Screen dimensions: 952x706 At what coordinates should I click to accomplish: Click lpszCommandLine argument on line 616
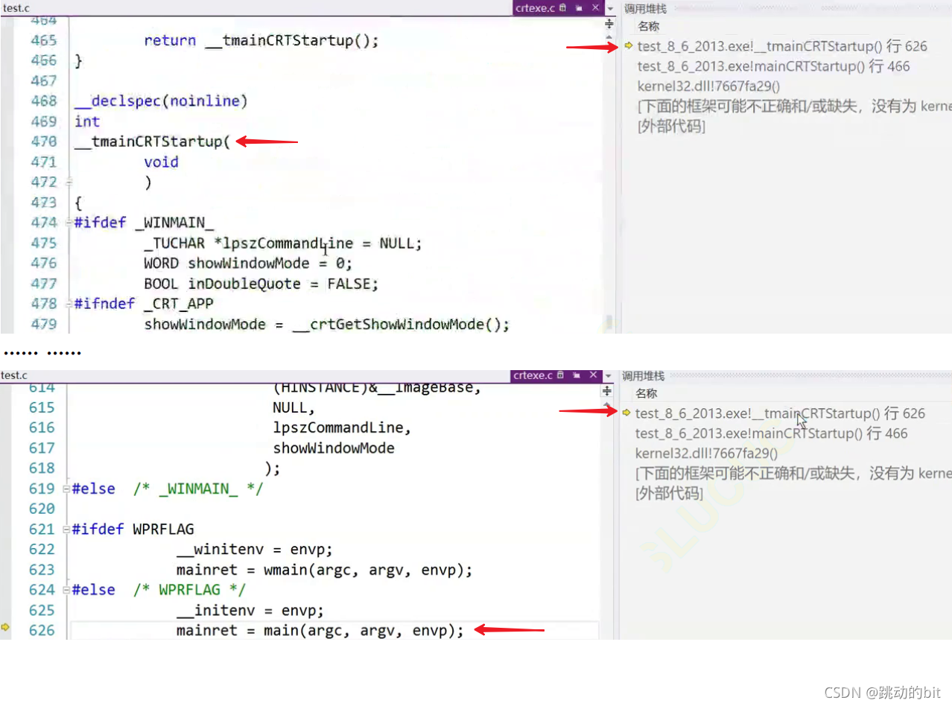point(342,428)
